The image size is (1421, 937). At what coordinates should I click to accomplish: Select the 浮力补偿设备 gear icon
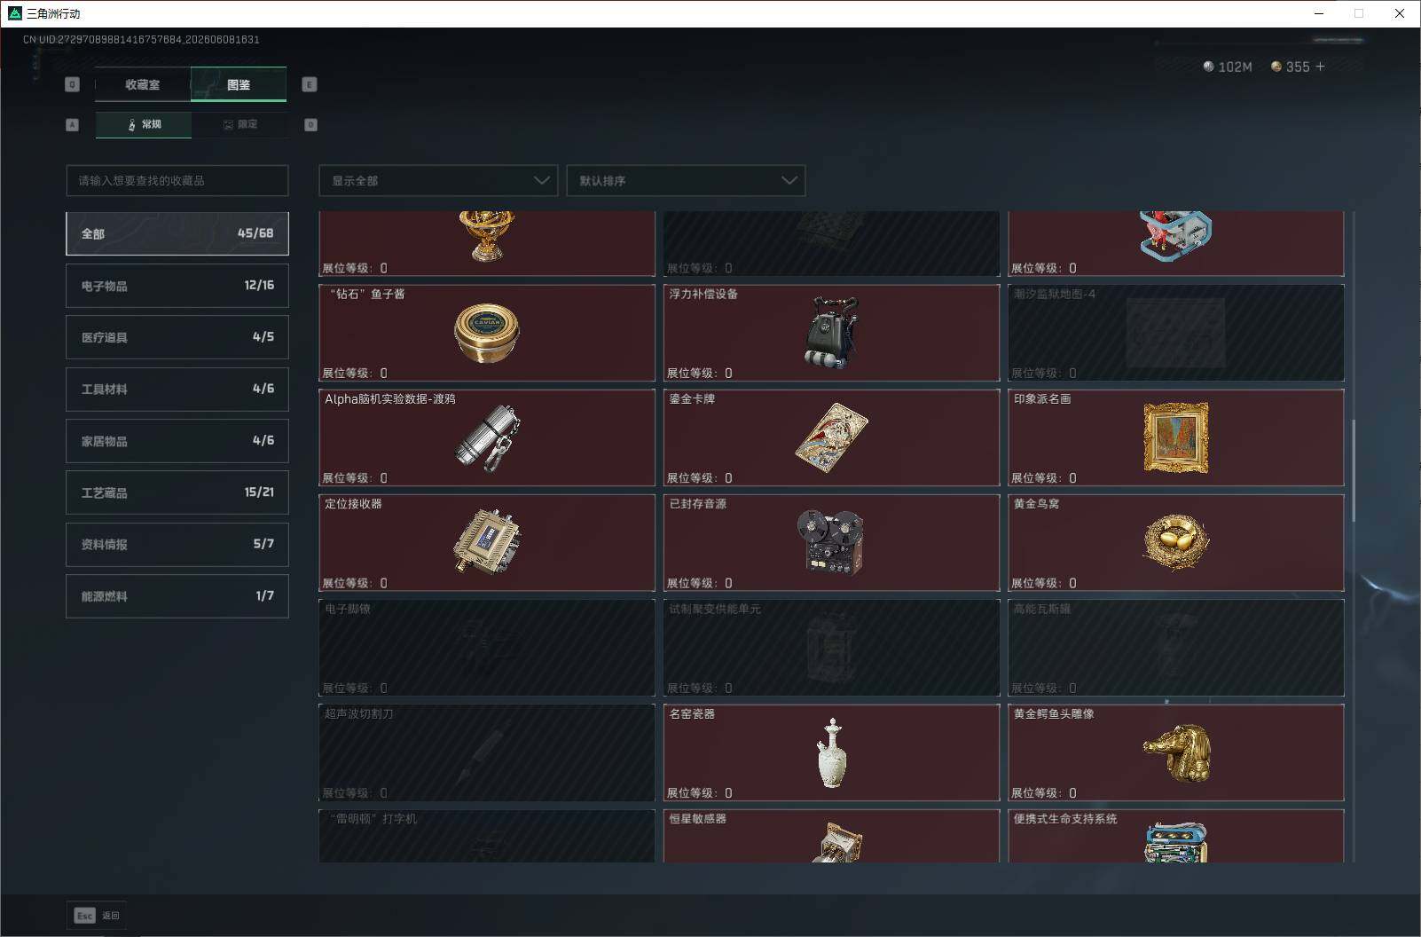831,333
